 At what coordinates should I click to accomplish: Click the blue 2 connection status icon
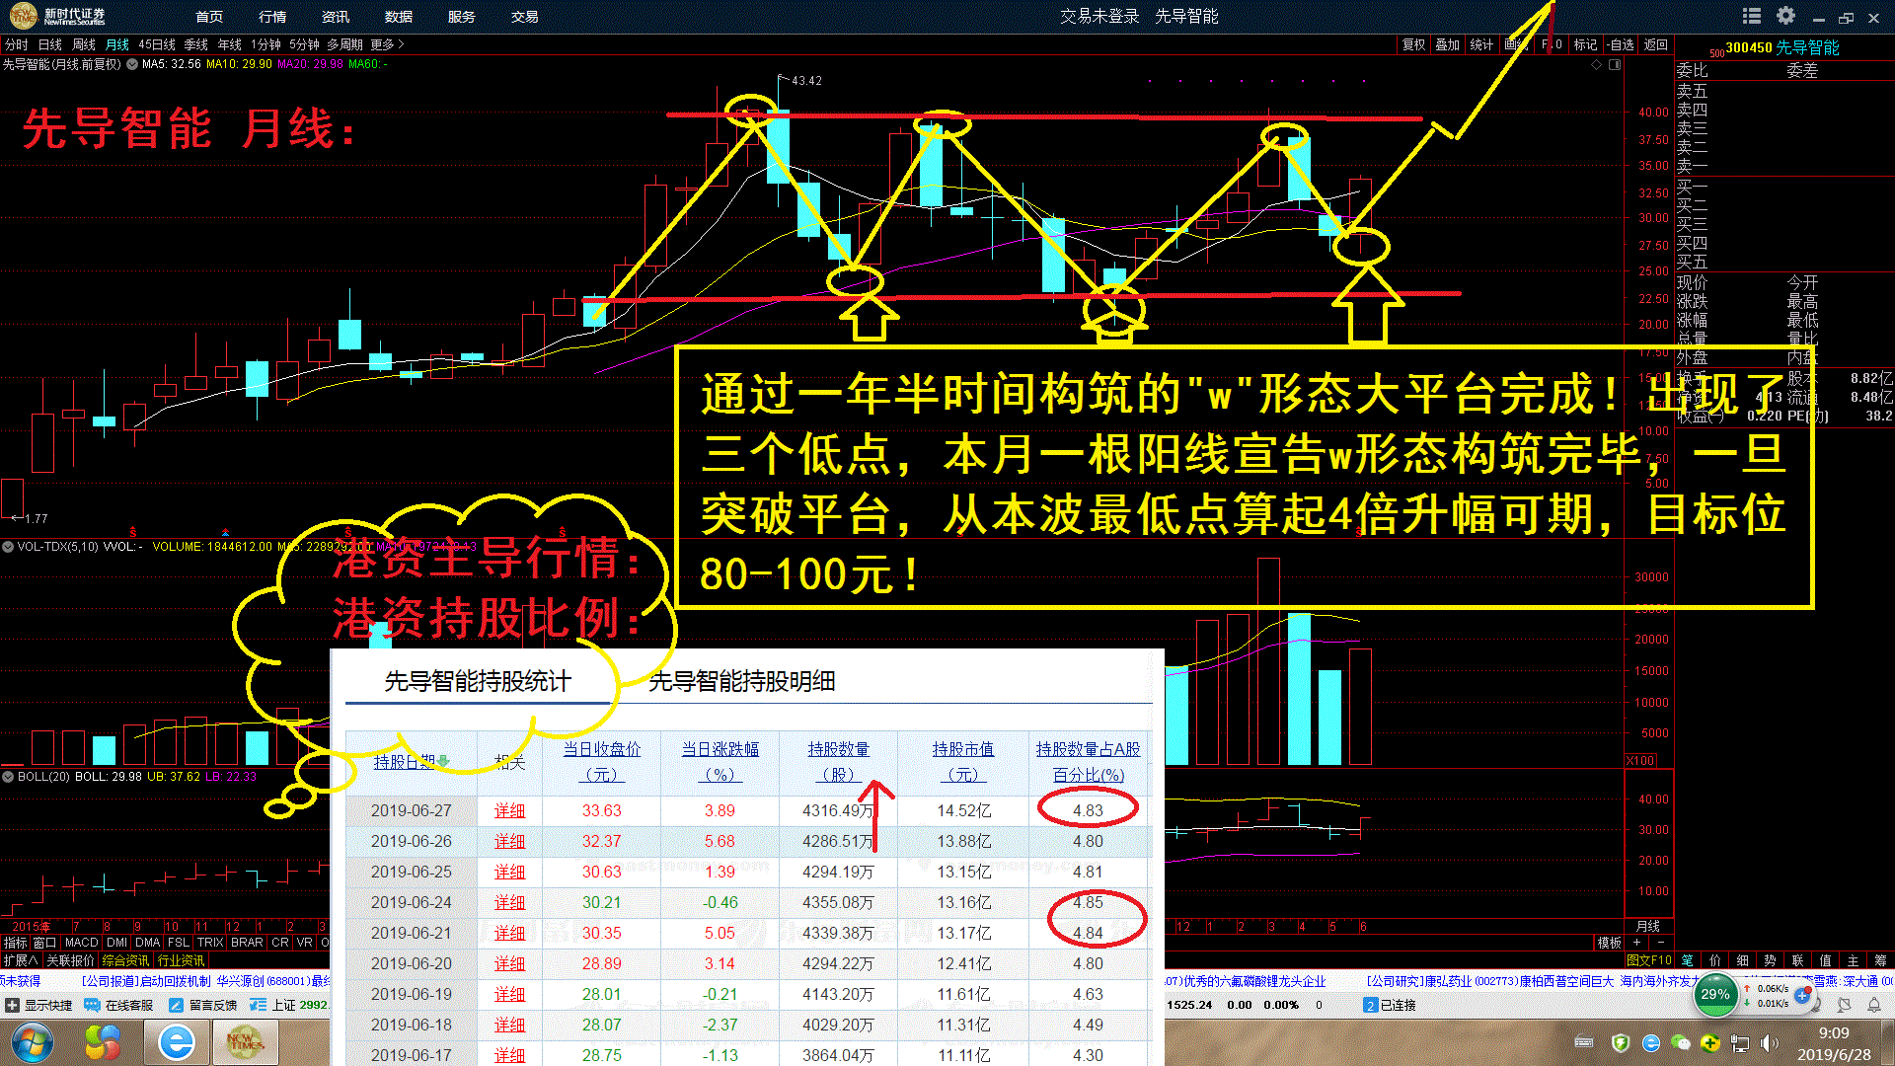coord(1370,1005)
